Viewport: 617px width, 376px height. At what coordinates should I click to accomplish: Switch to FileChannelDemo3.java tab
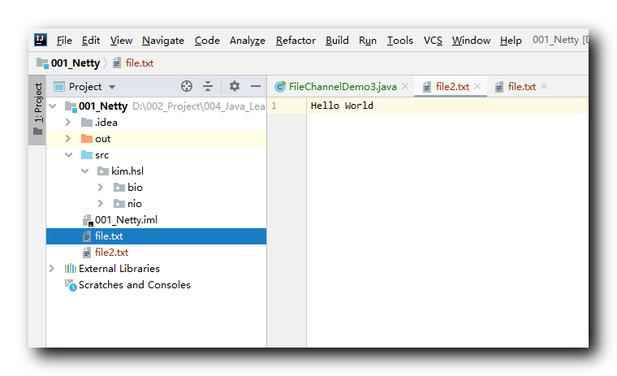pyautogui.click(x=343, y=87)
